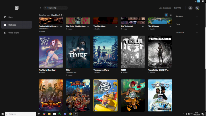The height and width of the screenshot is (116, 206).
Task: Open the Windows Start menu
Action: click(x=3, y=114)
